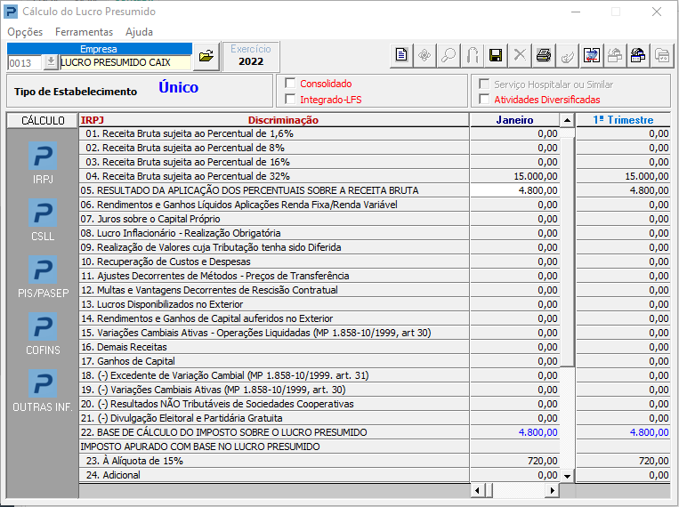
Task: Click row 03 Receita Bruta Percentual 16%
Action: click(x=274, y=162)
